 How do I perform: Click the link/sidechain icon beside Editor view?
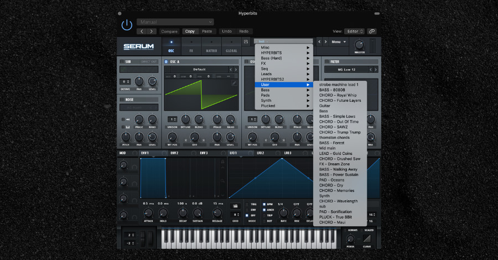[x=372, y=31]
